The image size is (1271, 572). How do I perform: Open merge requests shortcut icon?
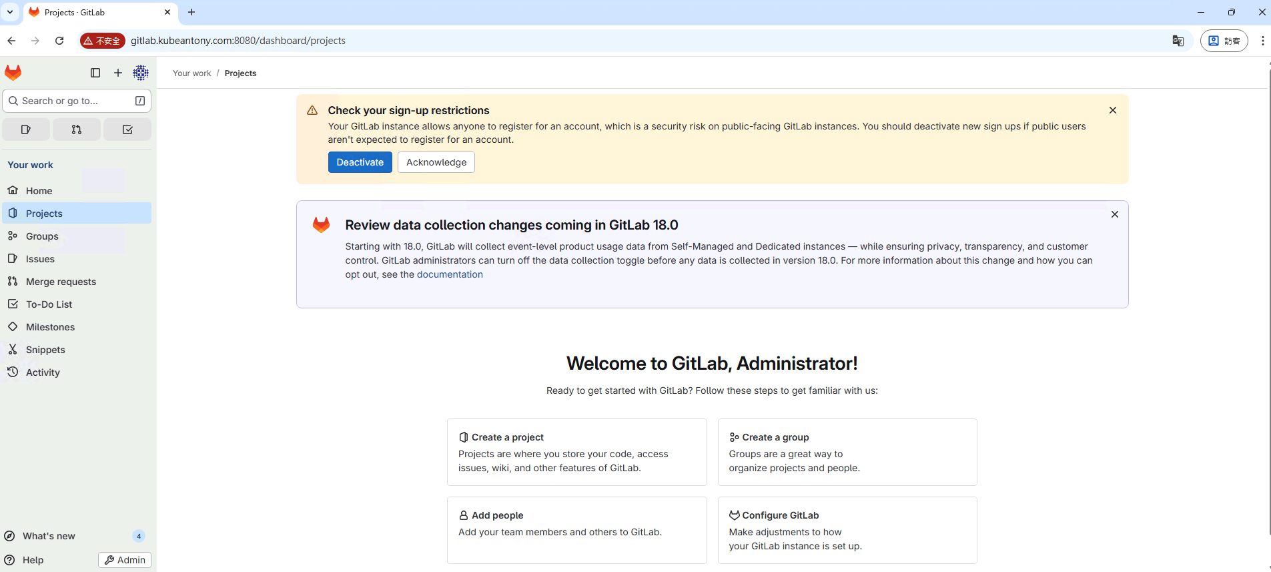pos(77,129)
